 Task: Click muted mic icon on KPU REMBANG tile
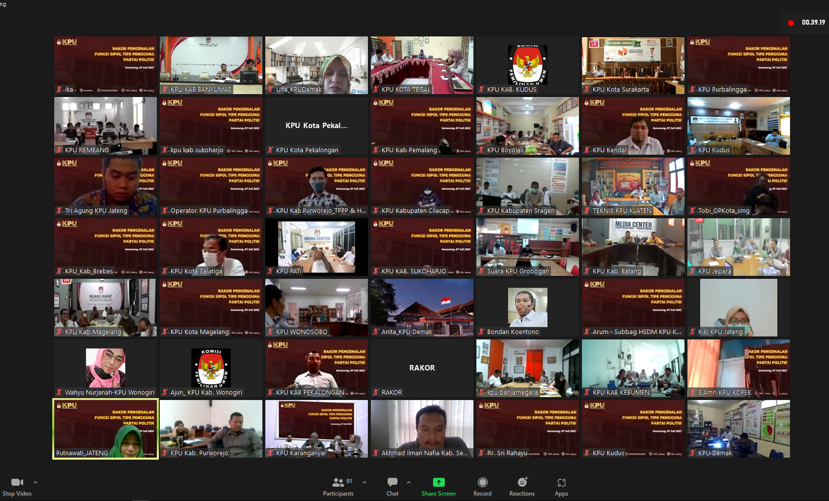click(59, 150)
